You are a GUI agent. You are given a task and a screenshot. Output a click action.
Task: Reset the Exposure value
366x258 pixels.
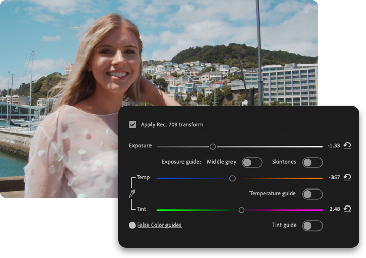[347, 146]
